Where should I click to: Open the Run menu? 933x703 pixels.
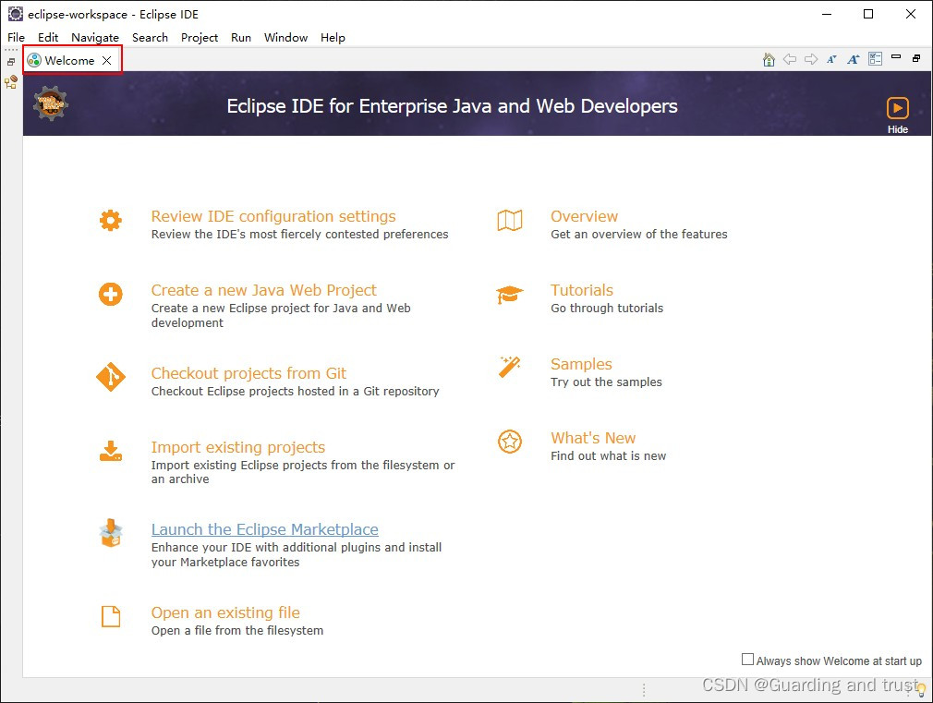coord(241,38)
